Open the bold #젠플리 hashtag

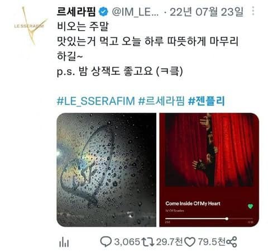207,101
